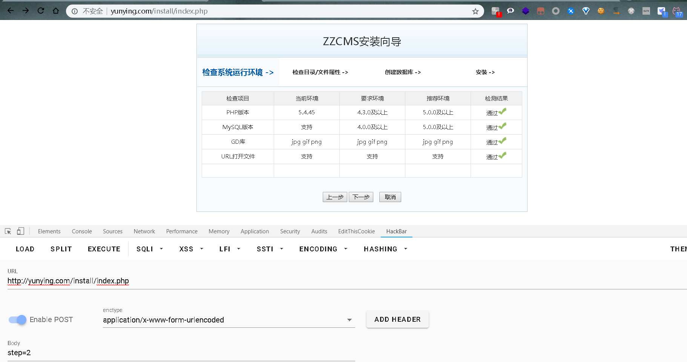This screenshot has width=687, height=362.
Task: Switch to the Performance tab
Action: pos(182,231)
